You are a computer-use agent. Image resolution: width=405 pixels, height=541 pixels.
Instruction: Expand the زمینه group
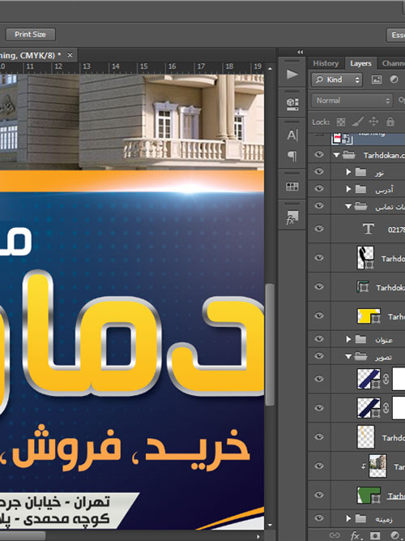(x=348, y=518)
